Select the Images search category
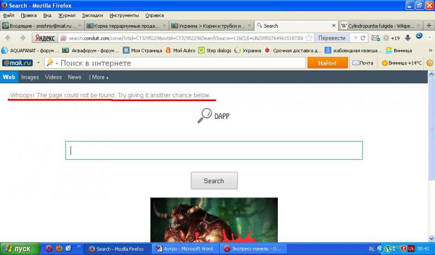This screenshot has width=435, height=255. (x=30, y=77)
